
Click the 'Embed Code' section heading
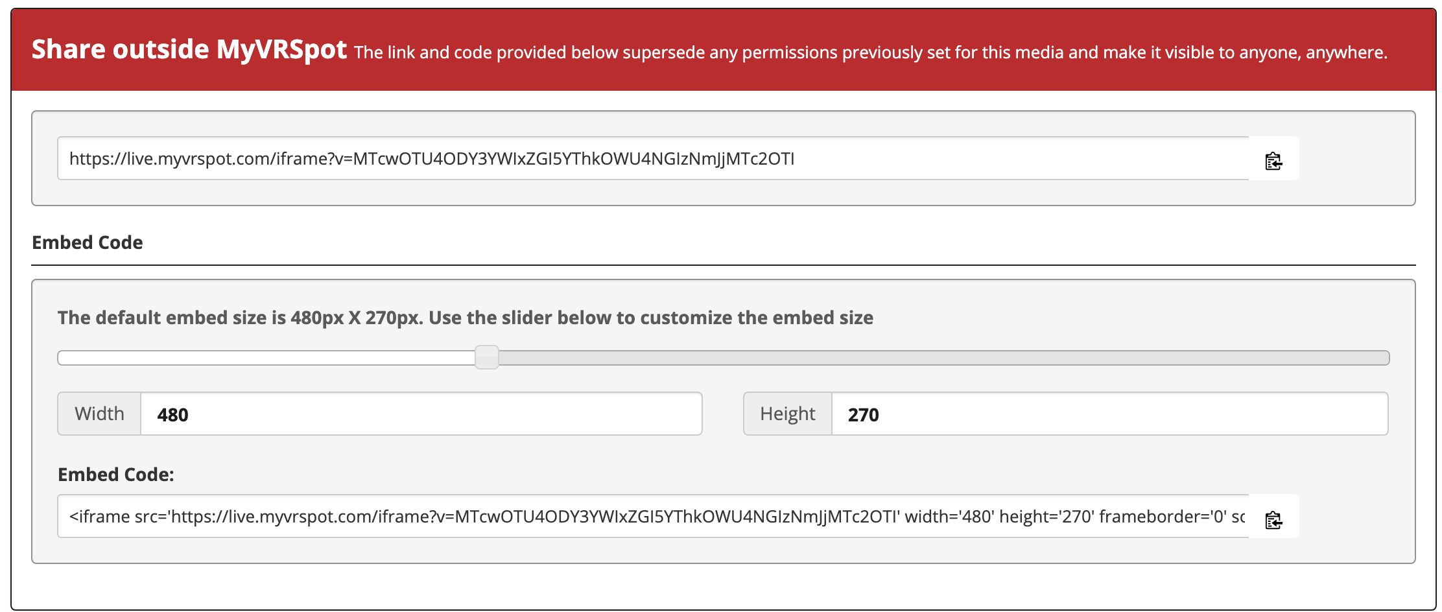click(88, 242)
